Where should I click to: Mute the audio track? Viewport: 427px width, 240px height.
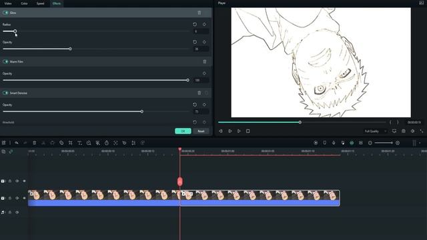click(x=17, y=212)
